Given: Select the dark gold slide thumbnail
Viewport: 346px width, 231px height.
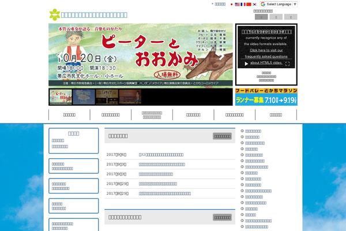Looking at the screenshot, I should [x=107, y=97].
